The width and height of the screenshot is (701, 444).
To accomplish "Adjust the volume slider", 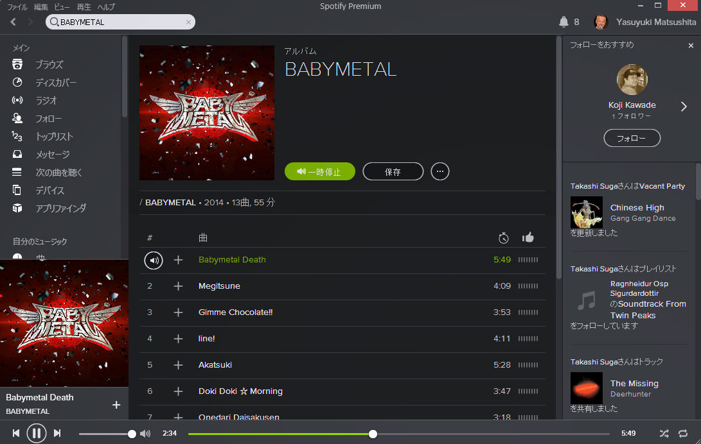I will [x=107, y=434].
